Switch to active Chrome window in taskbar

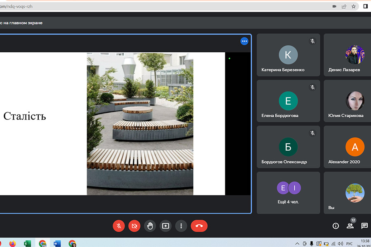click(42, 243)
